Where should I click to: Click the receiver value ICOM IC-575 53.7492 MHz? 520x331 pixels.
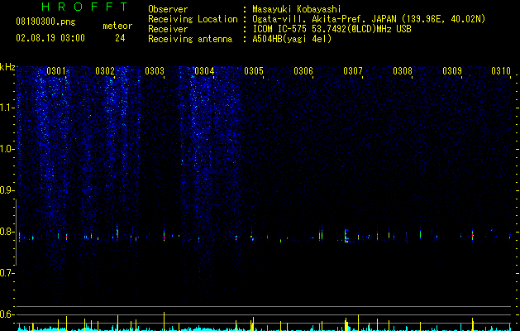tap(332, 29)
